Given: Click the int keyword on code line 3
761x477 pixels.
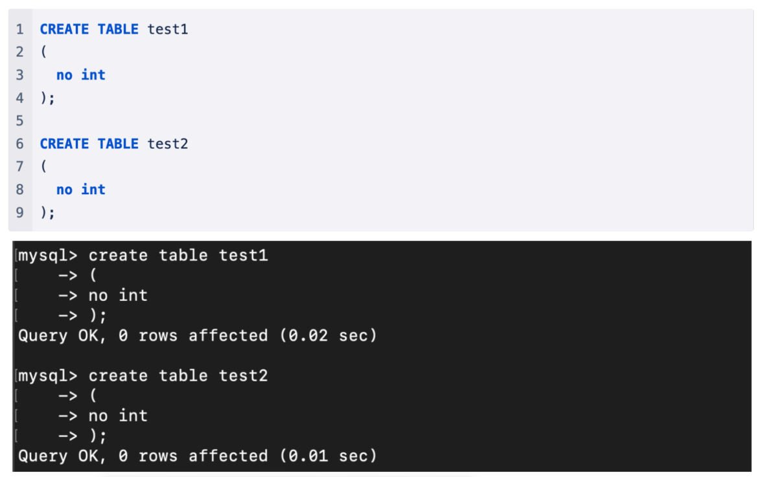Looking at the screenshot, I should point(93,75).
